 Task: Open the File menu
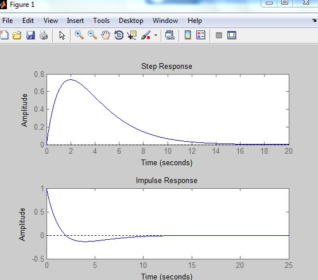point(7,21)
